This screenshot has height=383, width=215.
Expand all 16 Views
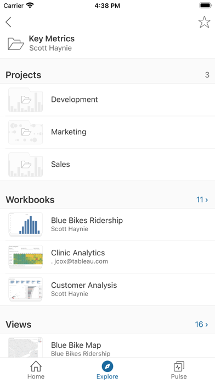coord(201,324)
